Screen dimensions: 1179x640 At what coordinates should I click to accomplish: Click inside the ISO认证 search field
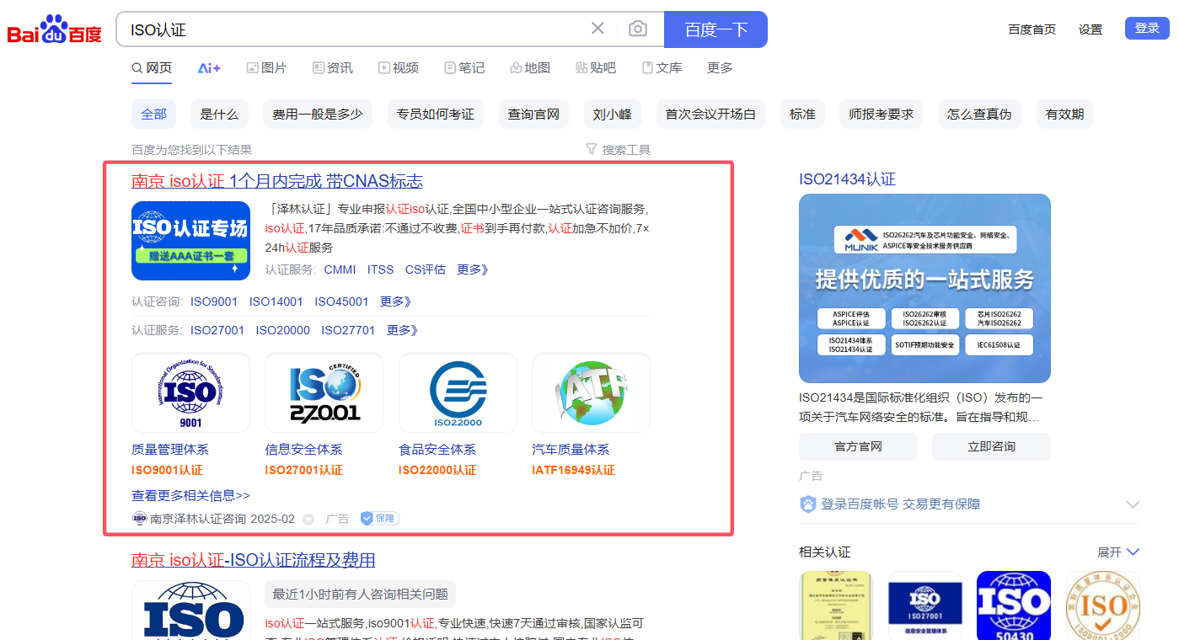354,29
